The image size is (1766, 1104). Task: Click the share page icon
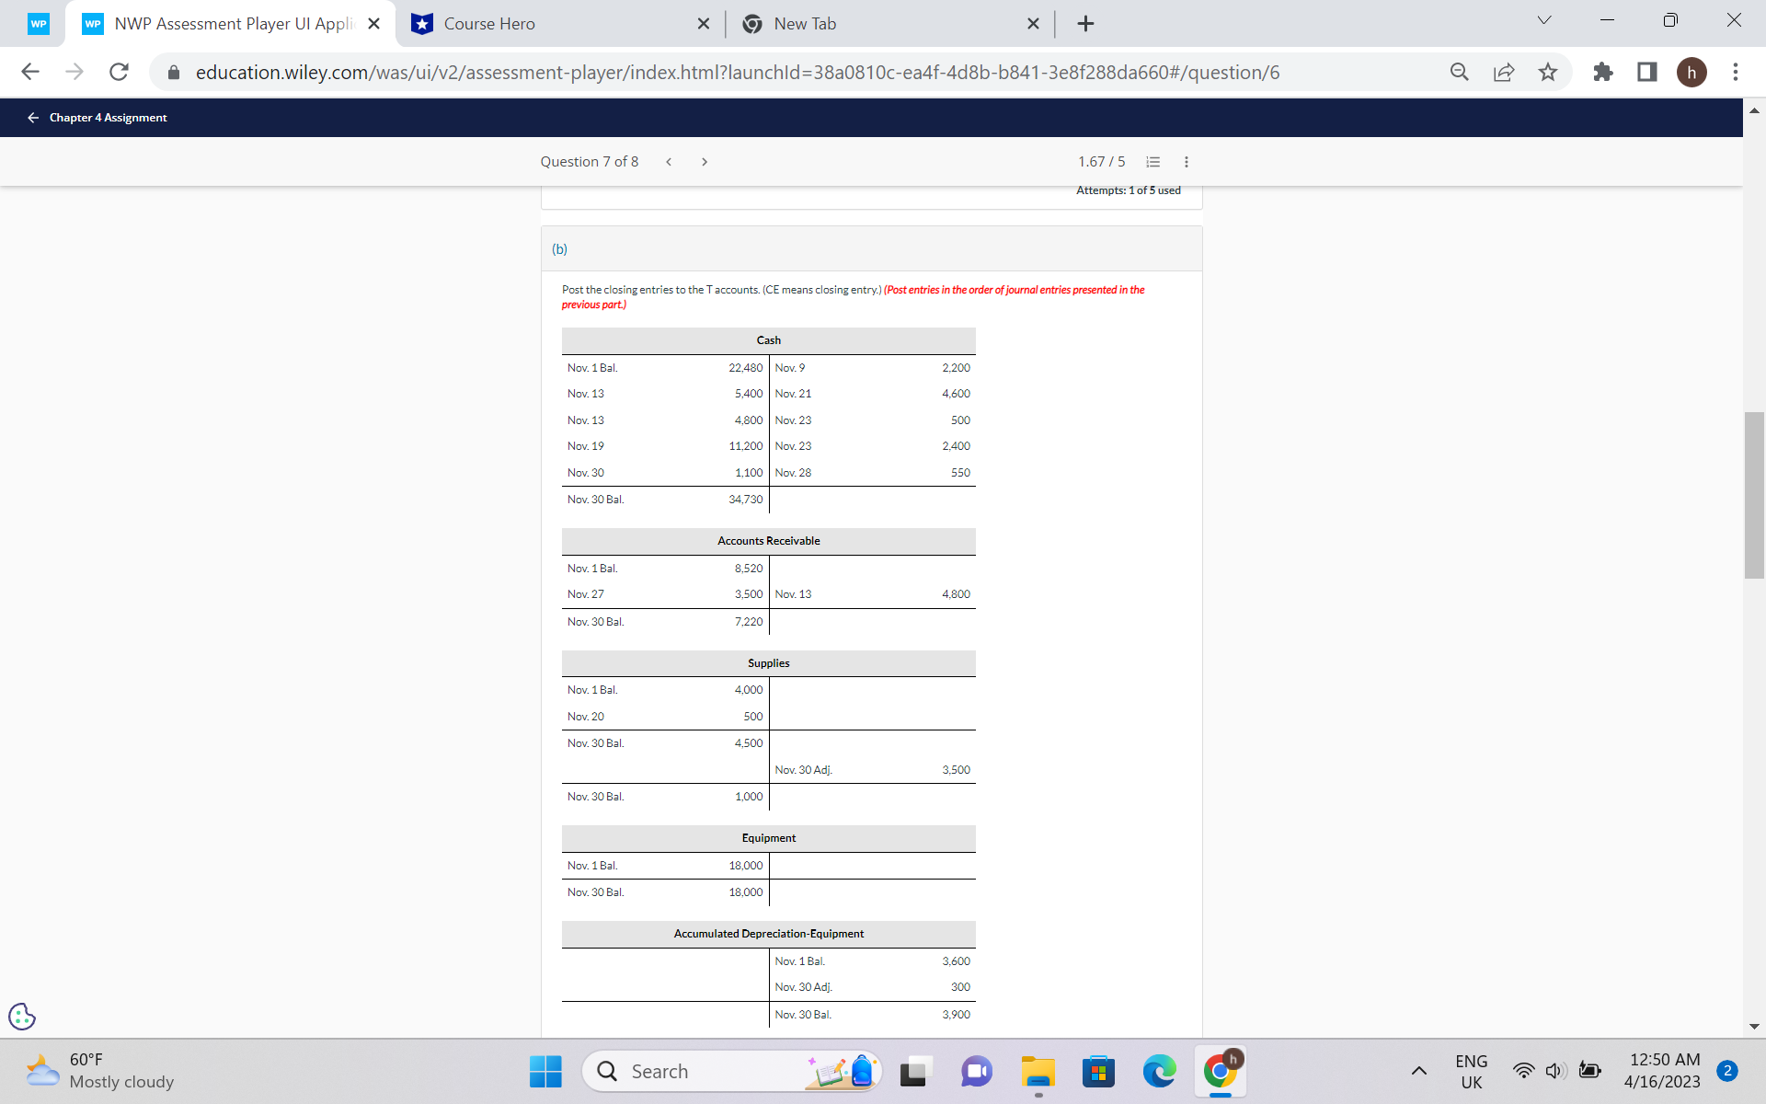(x=1504, y=72)
